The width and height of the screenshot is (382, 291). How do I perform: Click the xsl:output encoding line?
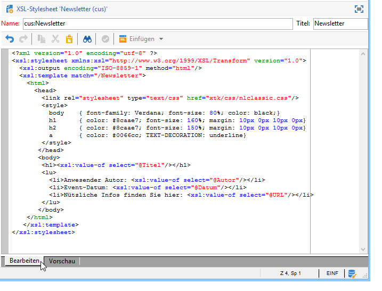pyautogui.click(x=111, y=68)
